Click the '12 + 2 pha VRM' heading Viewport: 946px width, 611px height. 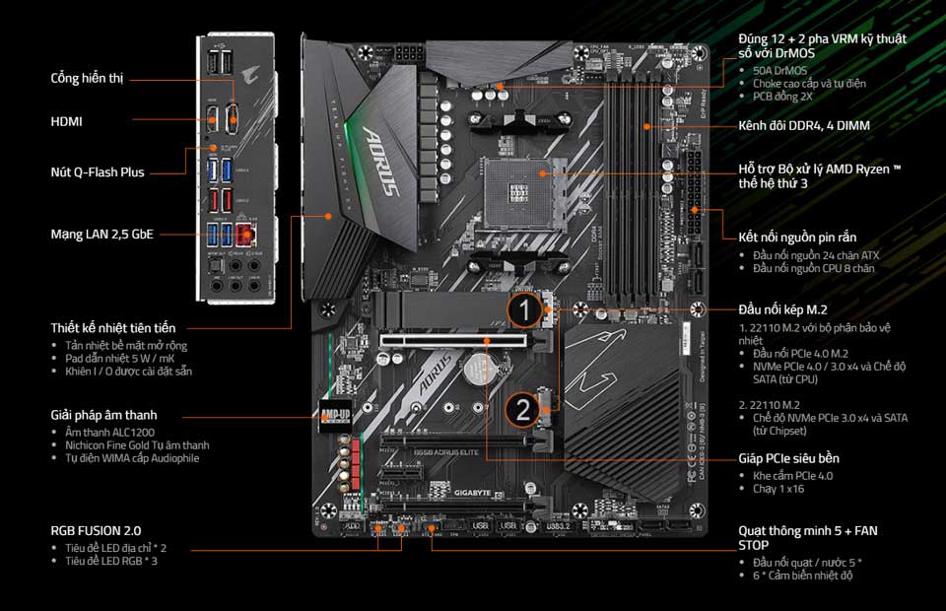[822, 46]
